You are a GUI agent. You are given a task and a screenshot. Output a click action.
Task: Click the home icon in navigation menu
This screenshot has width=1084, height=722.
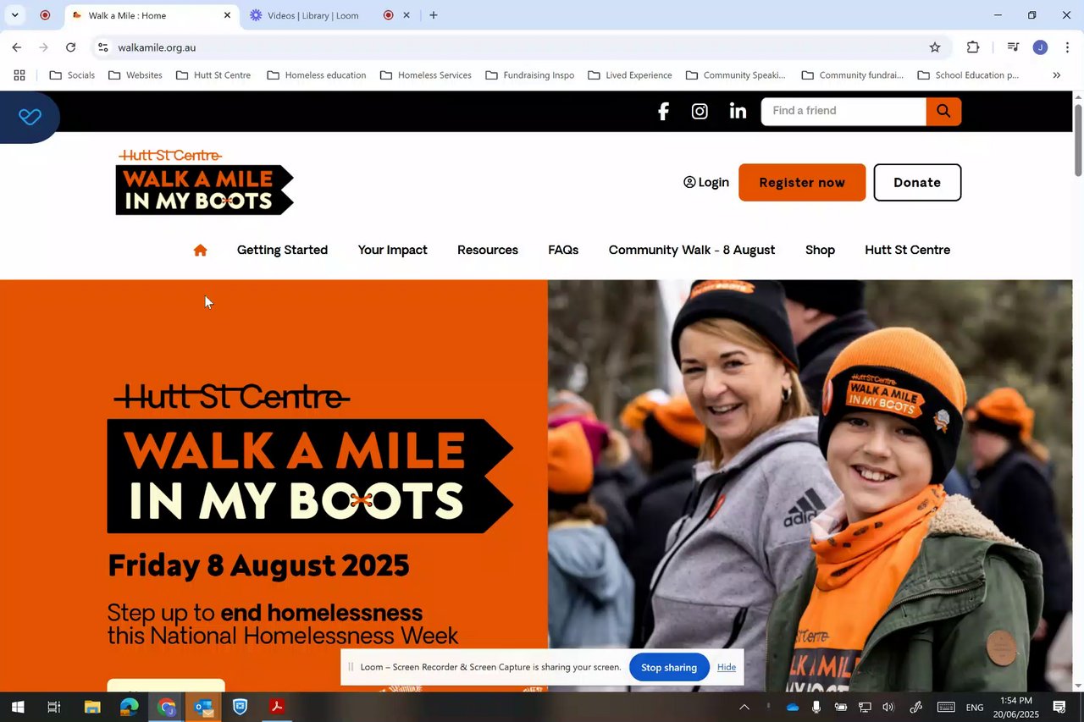[x=200, y=250]
